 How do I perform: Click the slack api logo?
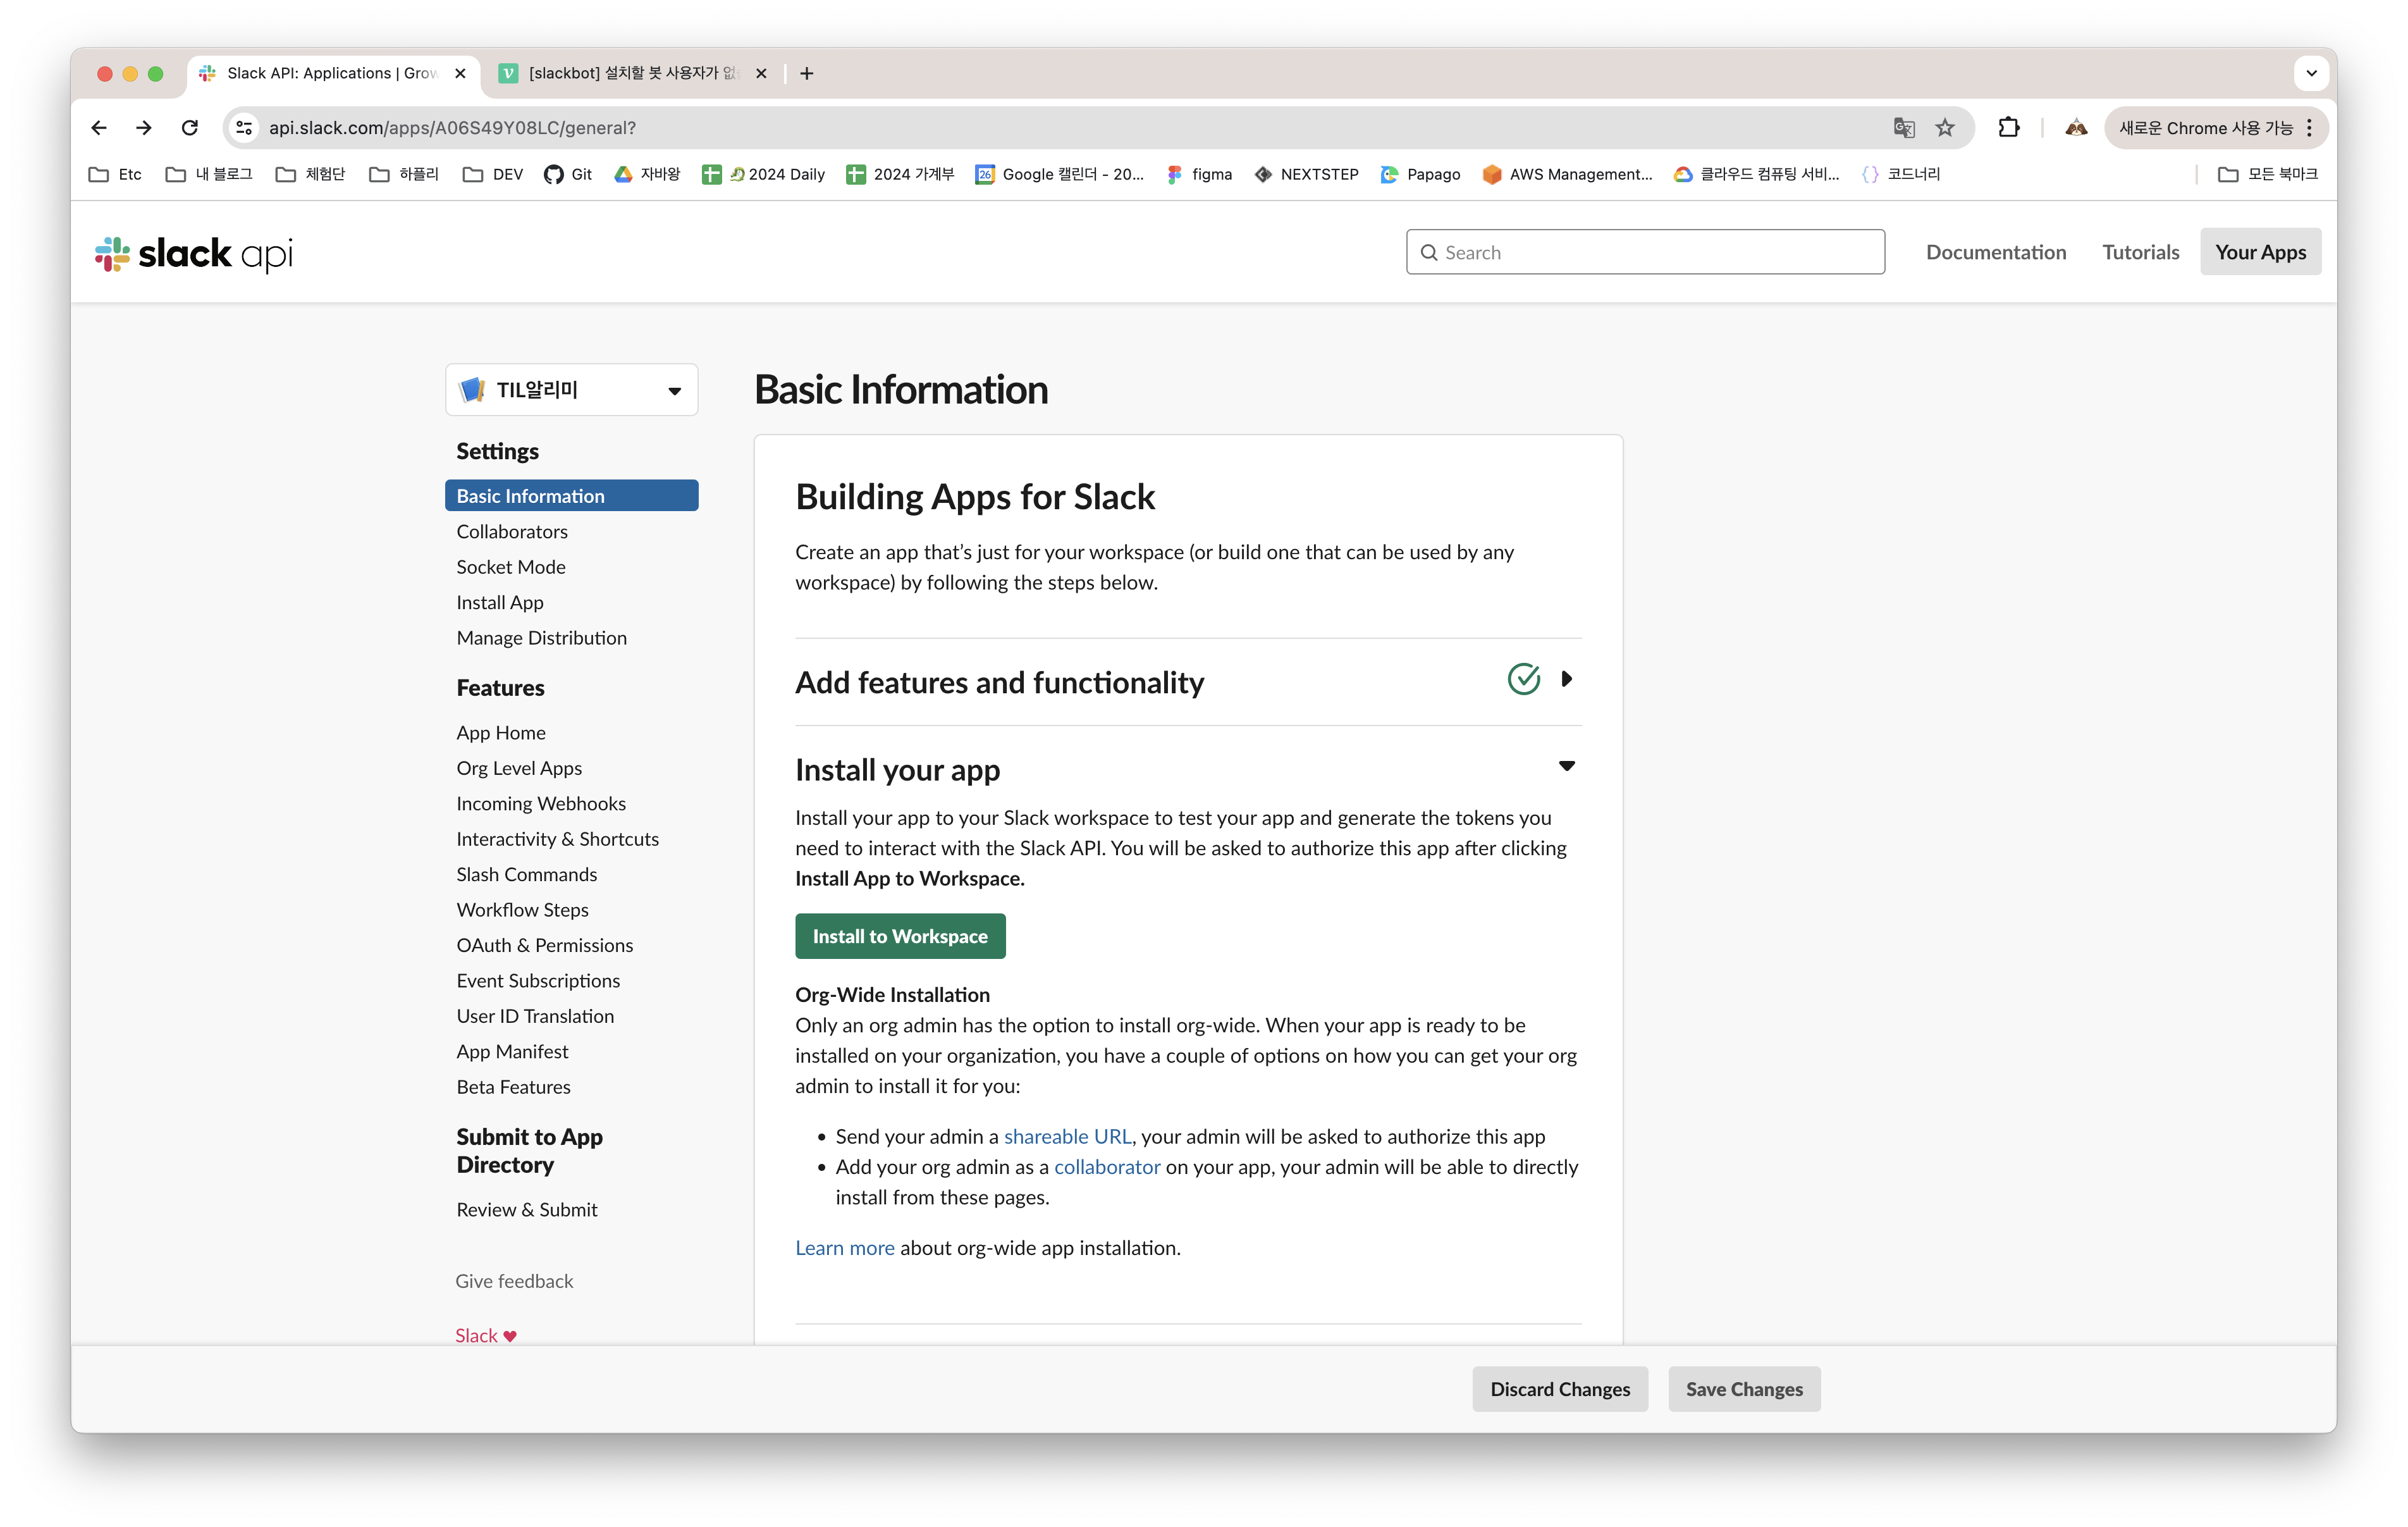coord(194,253)
